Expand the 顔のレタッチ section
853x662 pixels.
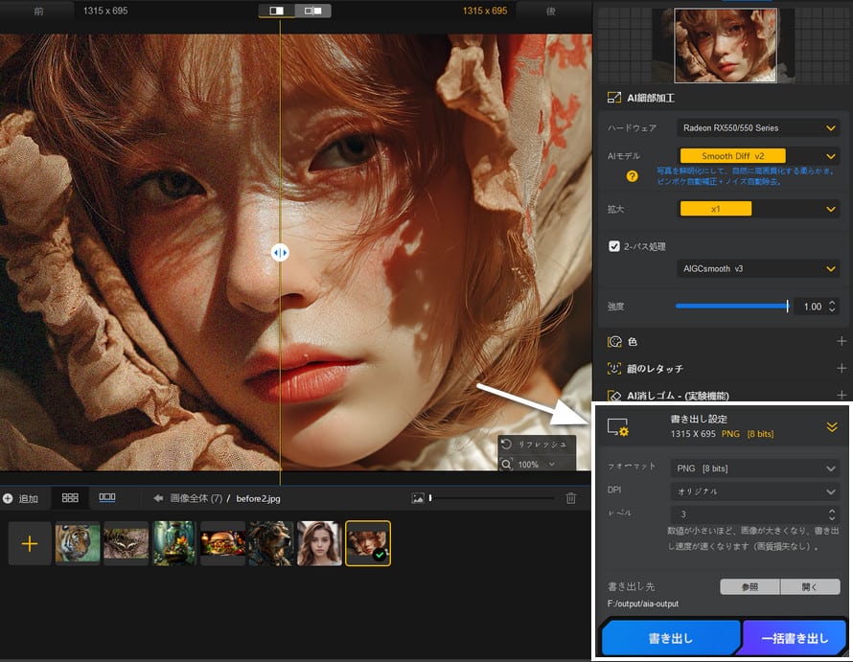841,368
